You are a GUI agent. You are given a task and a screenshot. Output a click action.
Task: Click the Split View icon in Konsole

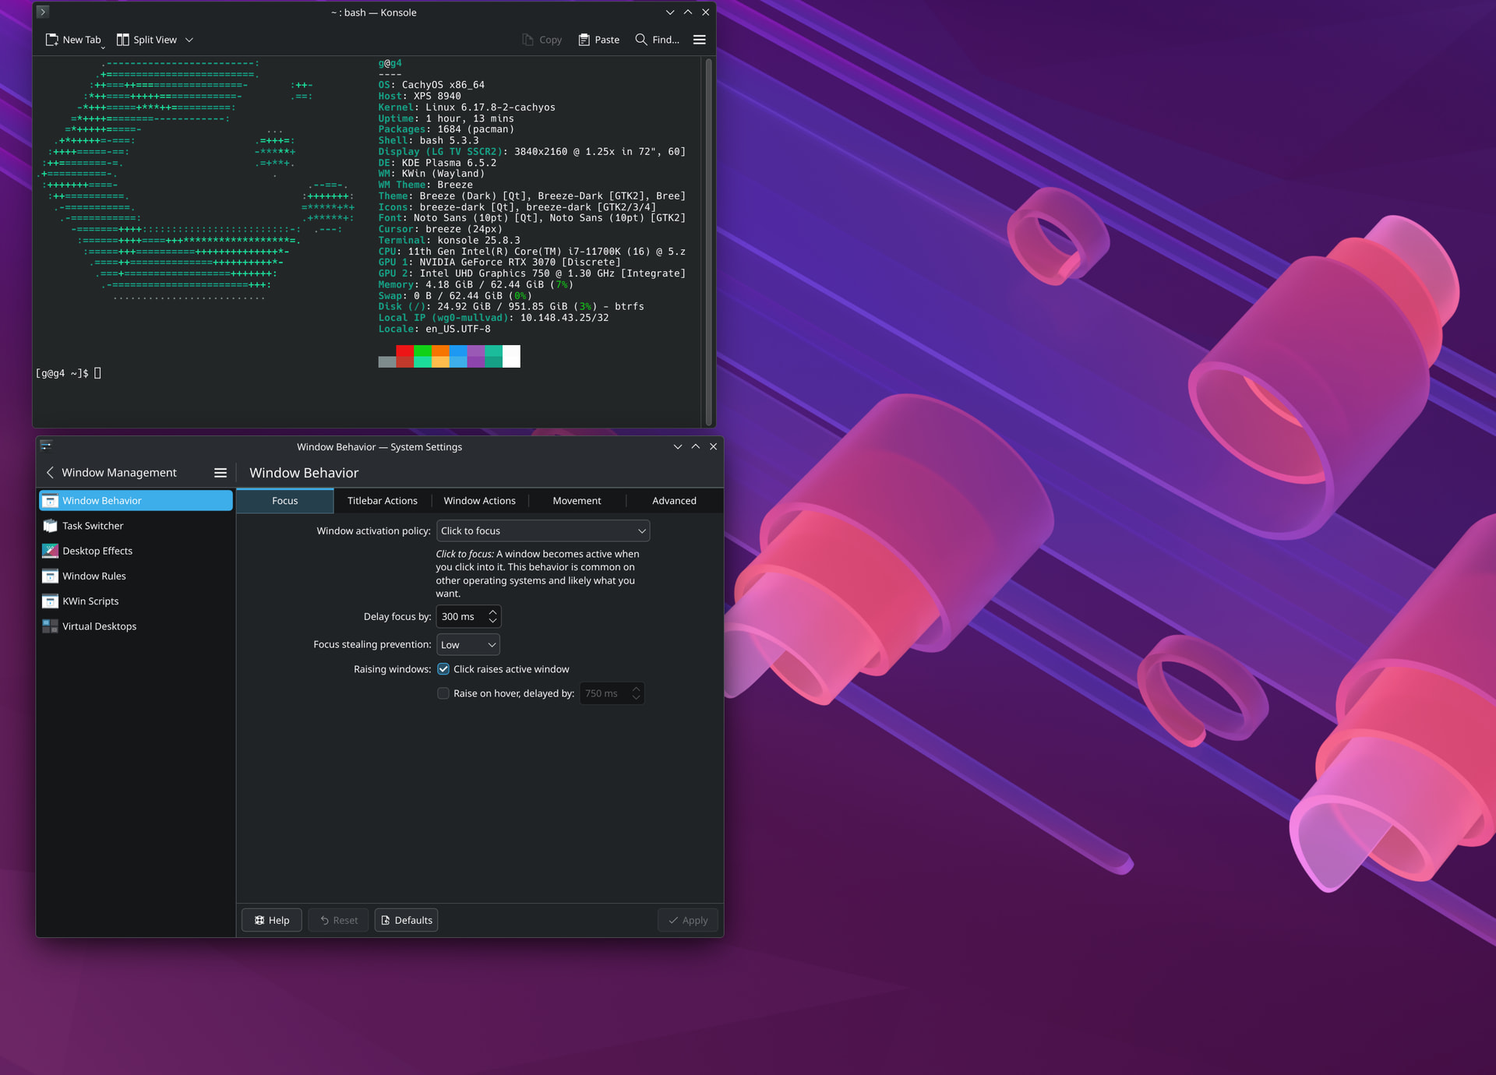(x=123, y=40)
